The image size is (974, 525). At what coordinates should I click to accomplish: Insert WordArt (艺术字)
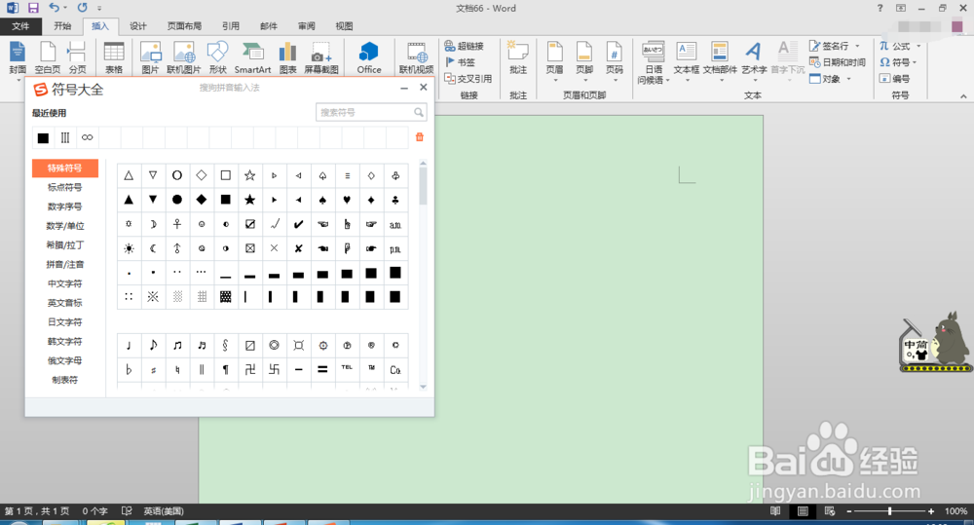tap(754, 61)
